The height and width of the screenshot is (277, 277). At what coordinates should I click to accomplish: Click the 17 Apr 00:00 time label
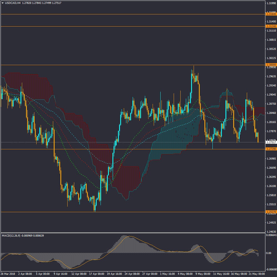click(x=97, y=274)
